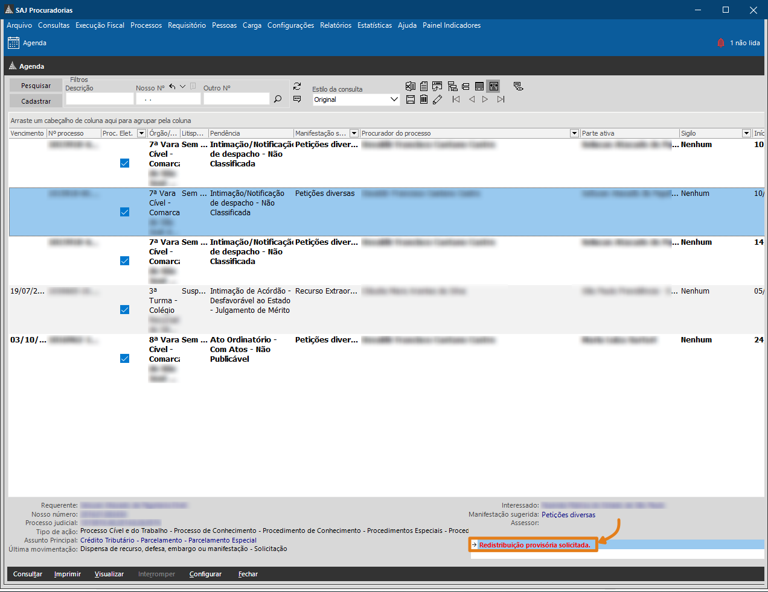This screenshot has width=768, height=592.
Task: Go to the last record with the navigation arrow
Action: [x=501, y=99]
